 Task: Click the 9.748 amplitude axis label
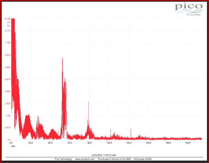[8, 19]
